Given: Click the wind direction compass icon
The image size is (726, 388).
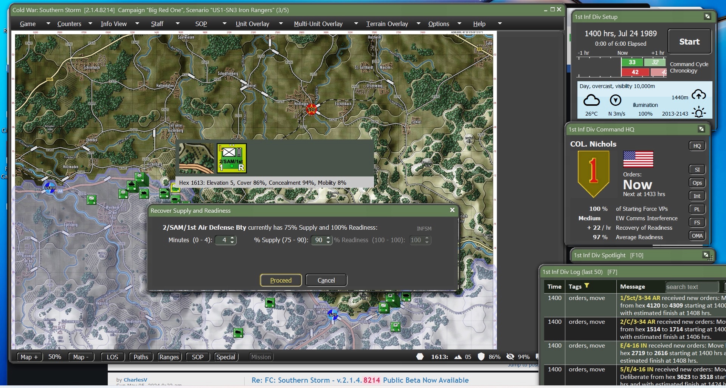Looking at the screenshot, I should pos(616,100).
